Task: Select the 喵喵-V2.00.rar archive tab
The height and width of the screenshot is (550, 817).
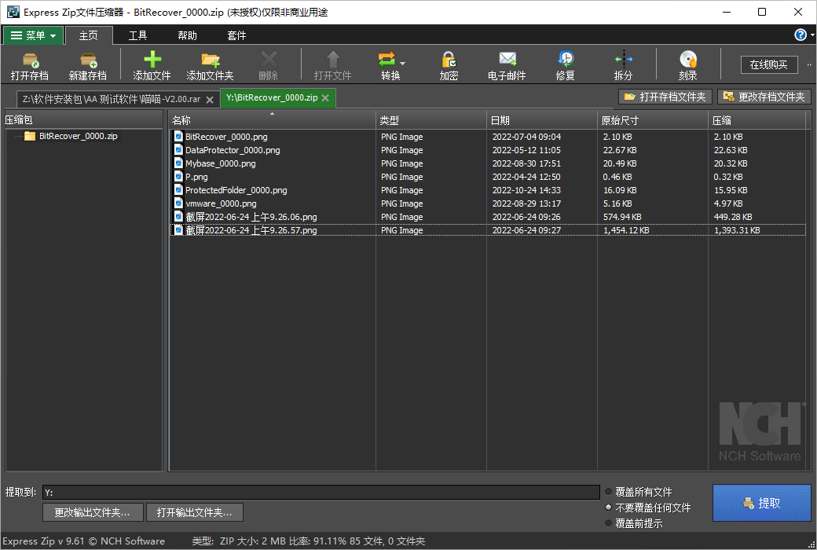Action: coord(112,99)
